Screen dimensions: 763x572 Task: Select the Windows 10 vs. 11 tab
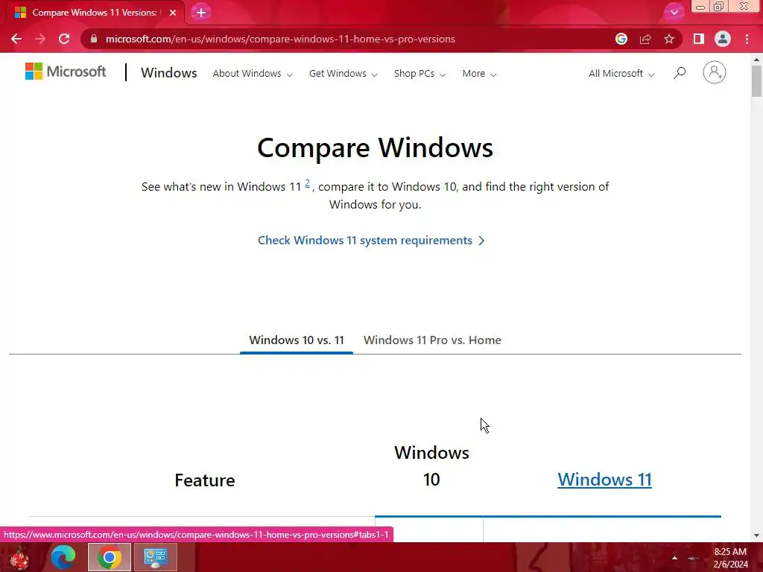[x=297, y=340]
